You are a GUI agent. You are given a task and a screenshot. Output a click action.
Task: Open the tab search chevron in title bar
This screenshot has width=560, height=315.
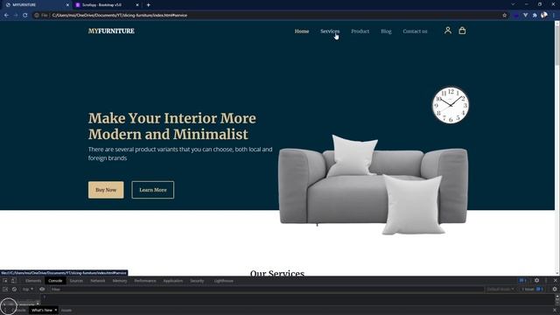tap(513, 4)
